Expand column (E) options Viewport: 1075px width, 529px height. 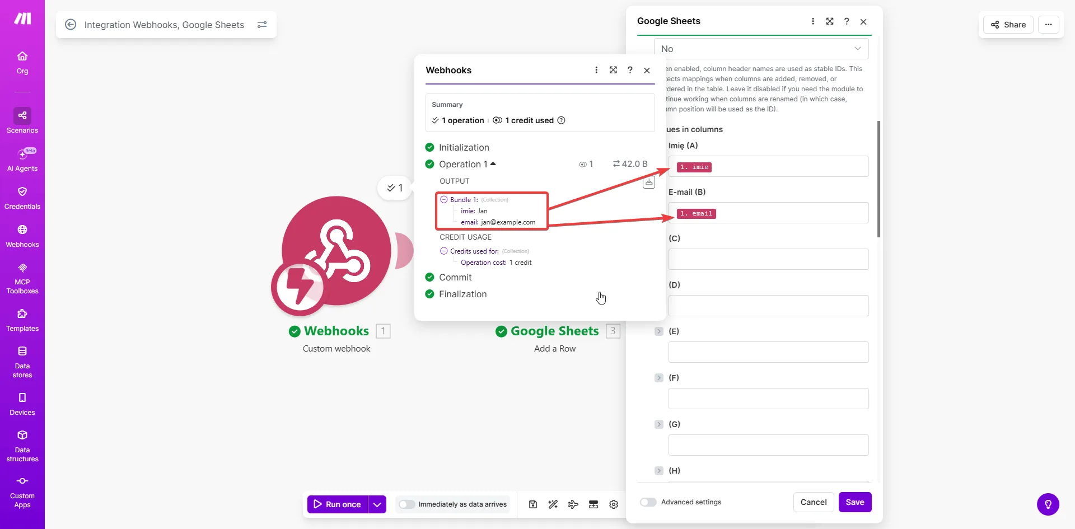659,331
